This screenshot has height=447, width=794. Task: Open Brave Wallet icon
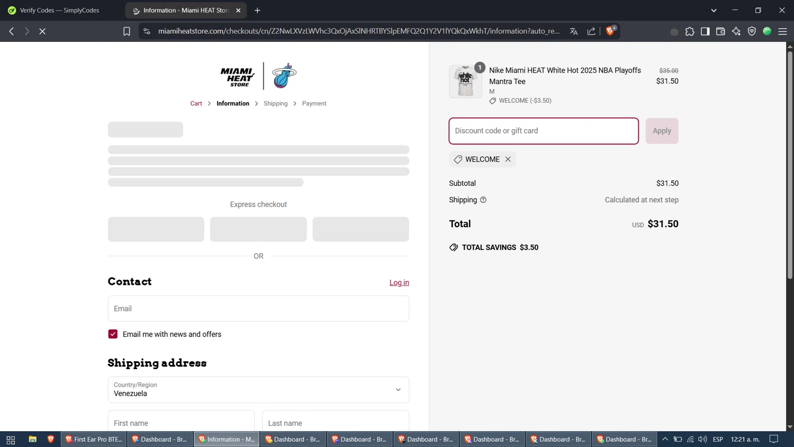click(x=720, y=31)
